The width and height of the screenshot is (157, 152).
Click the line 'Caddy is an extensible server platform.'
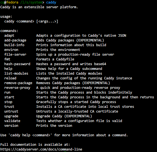coord(39,7)
